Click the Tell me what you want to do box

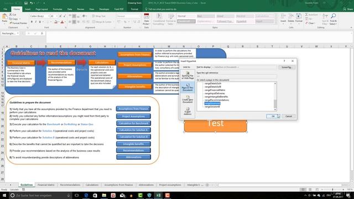point(161,9)
